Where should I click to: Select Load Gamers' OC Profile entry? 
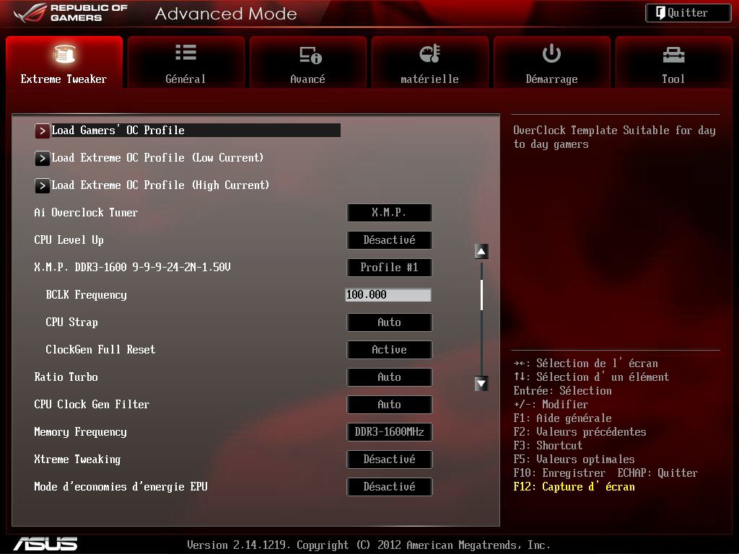pos(188,131)
